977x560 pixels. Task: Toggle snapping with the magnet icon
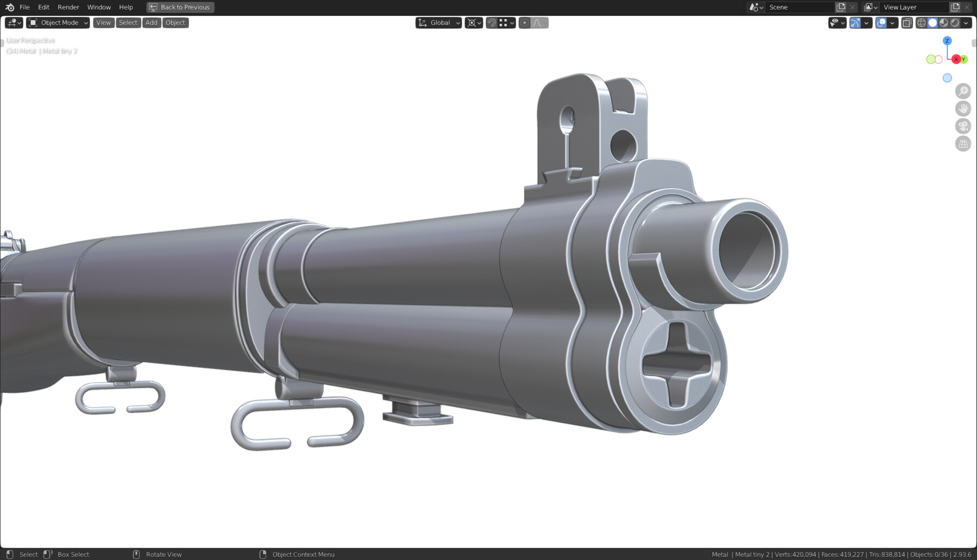coord(491,22)
